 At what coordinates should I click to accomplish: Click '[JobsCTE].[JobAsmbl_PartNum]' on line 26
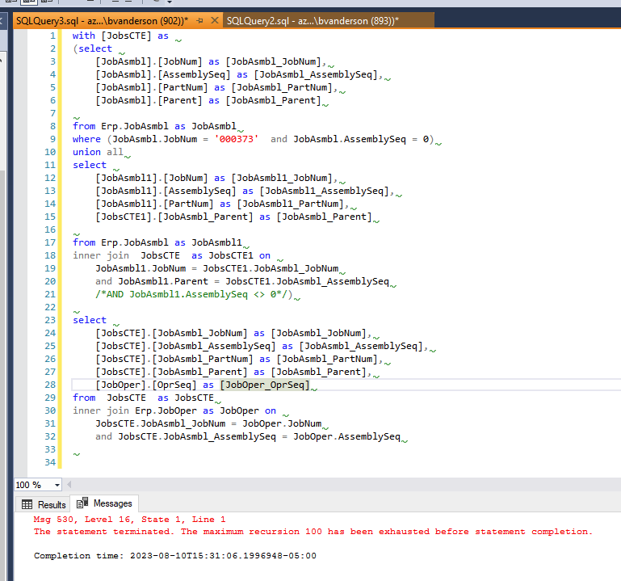tap(174, 359)
